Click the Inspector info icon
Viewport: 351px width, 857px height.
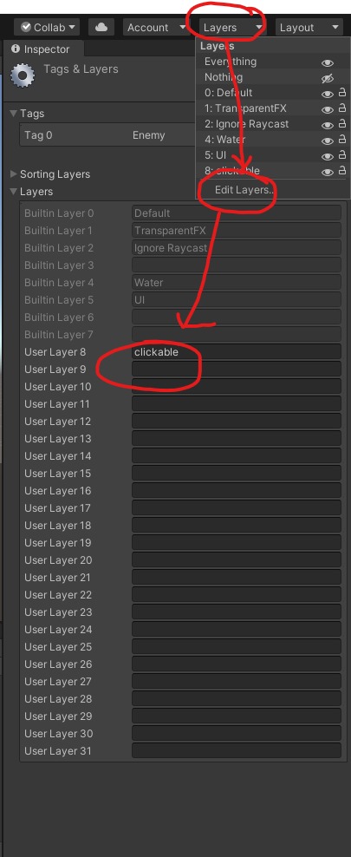pyautogui.click(x=16, y=49)
